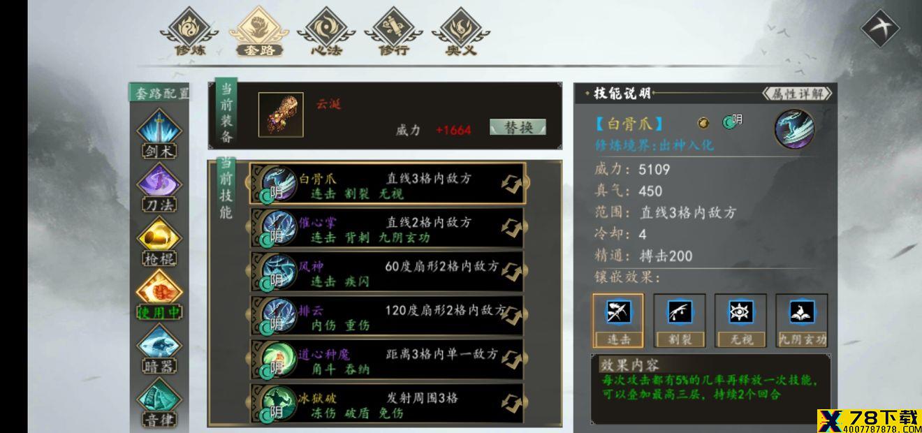
Task: Click the 九阴玄功 inlay effect icon
Action: pos(801,321)
